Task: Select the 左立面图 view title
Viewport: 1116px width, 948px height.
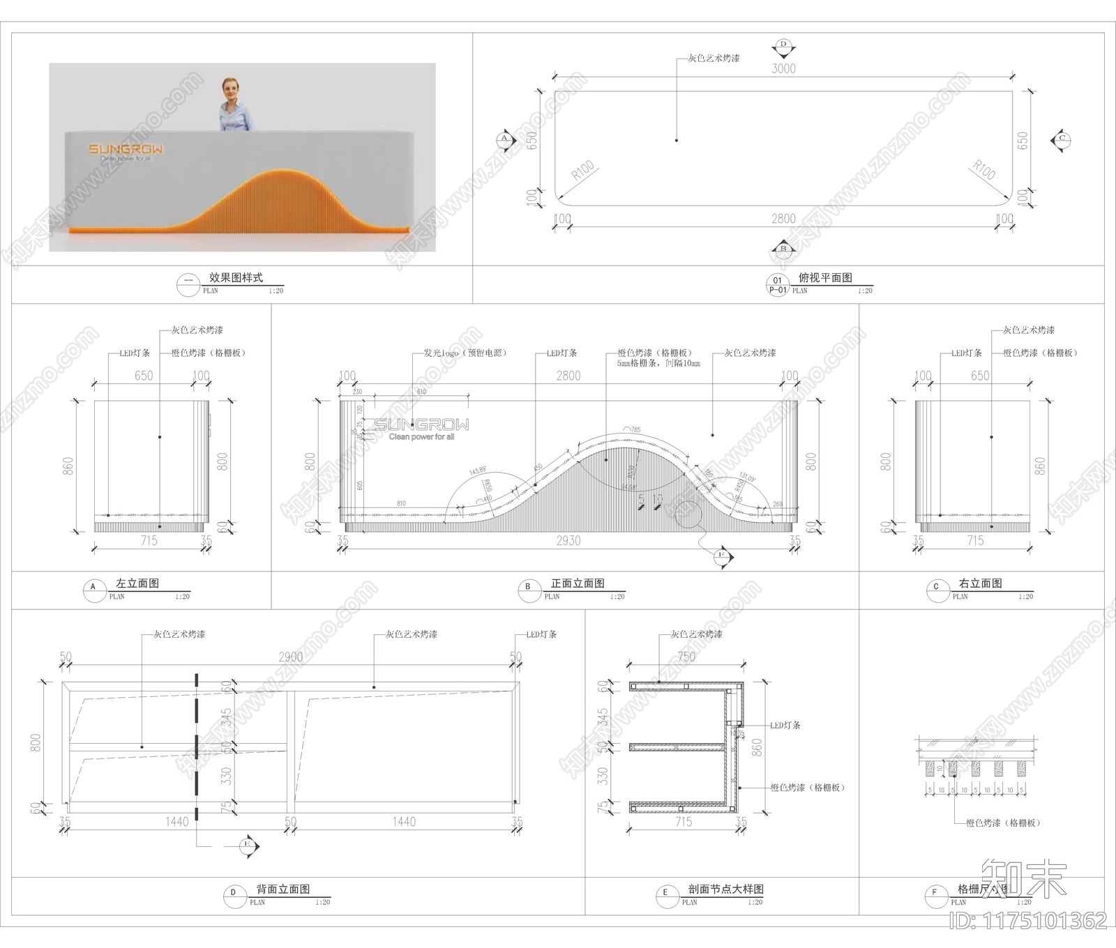Action: pyautogui.click(x=137, y=583)
